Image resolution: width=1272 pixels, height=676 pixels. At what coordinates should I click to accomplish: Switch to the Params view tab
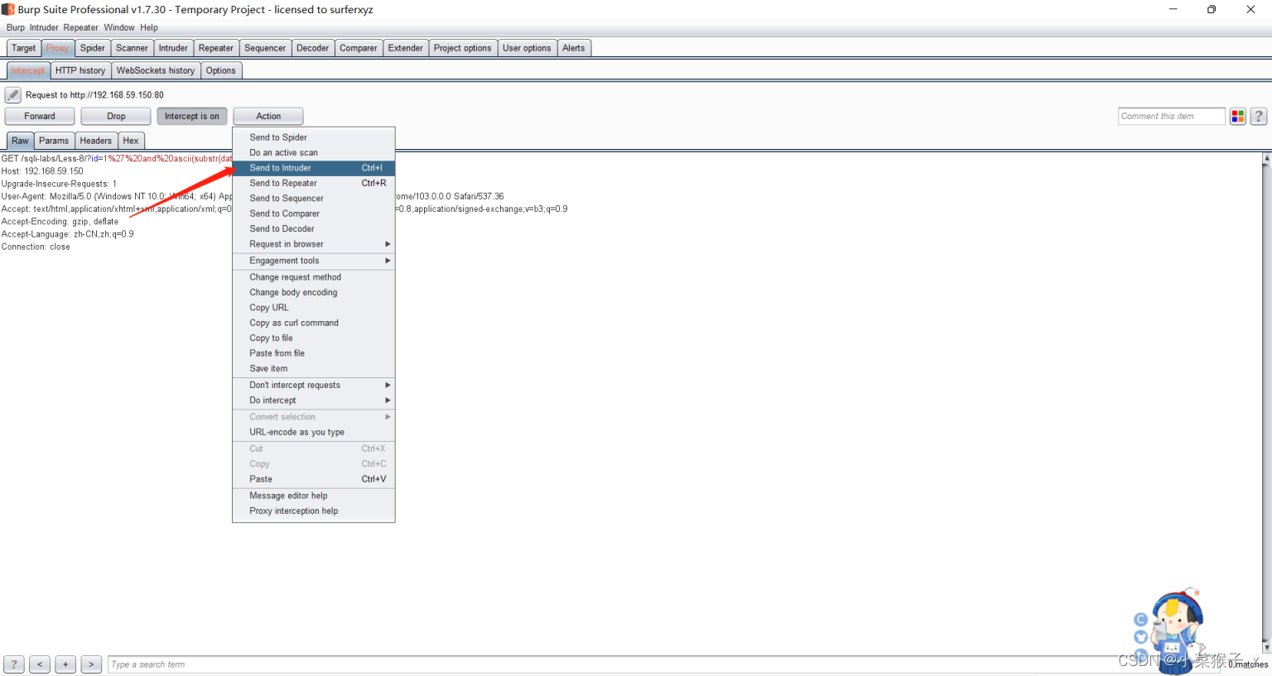(x=54, y=141)
